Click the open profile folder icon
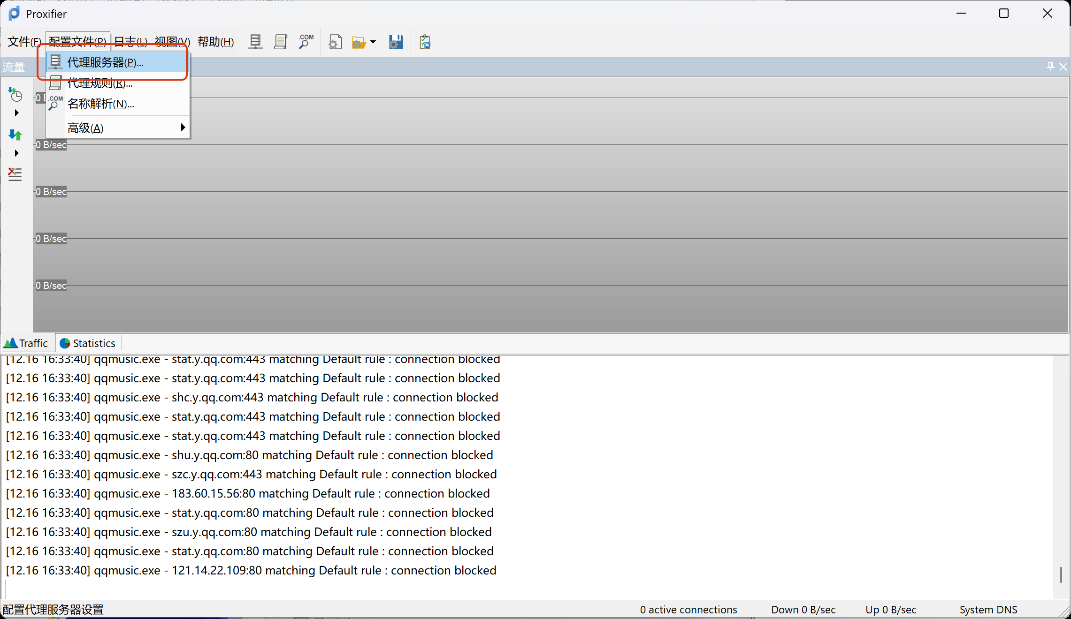This screenshot has height=619, width=1071. click(x=359, y=43)
